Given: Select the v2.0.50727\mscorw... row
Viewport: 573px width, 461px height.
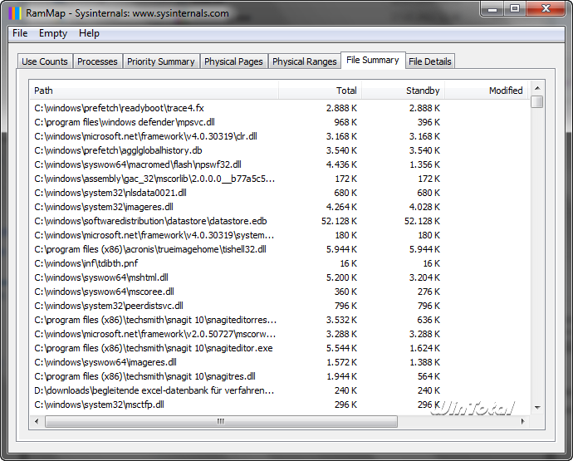Looking at the screenshot, I should [279, 334].
